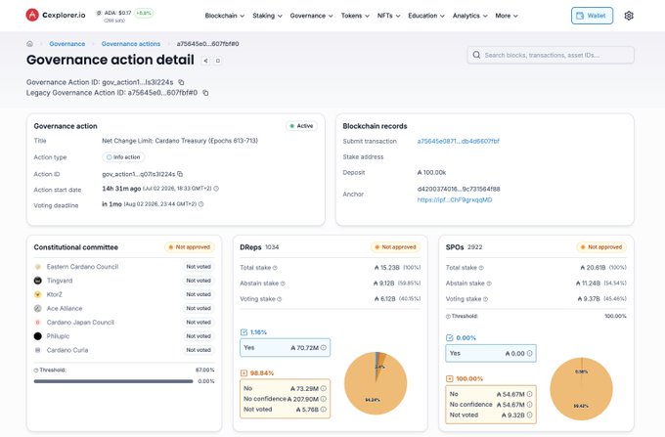The width and height of the screenshot is (665, 437).
Task: Open the settings gear icon
Action: [629, 16]
